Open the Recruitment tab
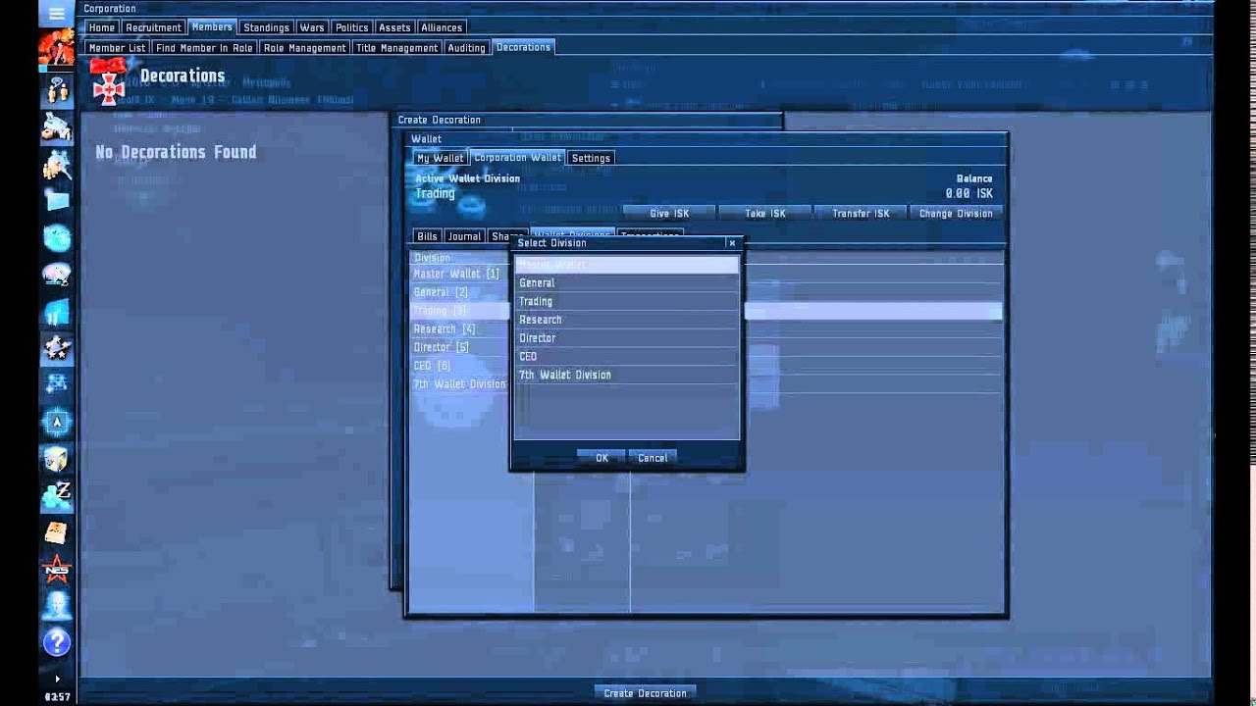The height and width of the screenshot is (706, 1256). click(x=153, y=27)
